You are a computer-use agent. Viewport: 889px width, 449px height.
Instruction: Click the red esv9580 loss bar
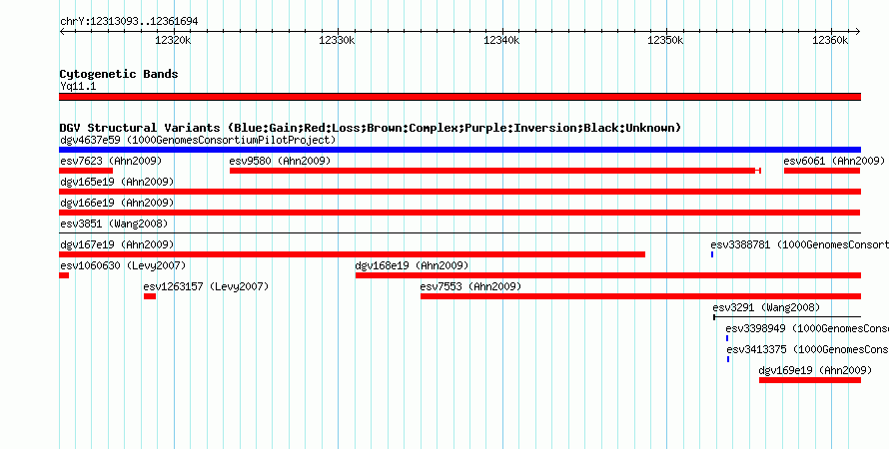coord(495,171)
